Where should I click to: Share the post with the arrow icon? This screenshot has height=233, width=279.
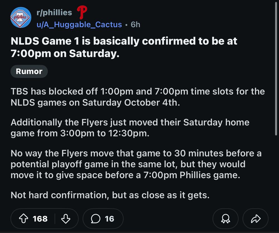pos(256,219)
